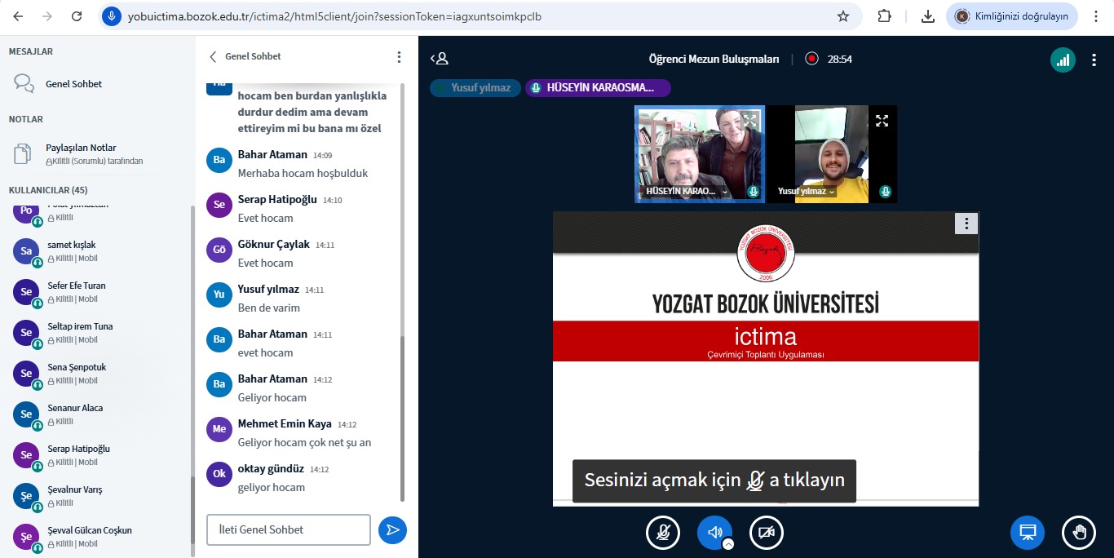Open chat options three-dot menu
This screenshot has height=558, width=1114.
399,57
